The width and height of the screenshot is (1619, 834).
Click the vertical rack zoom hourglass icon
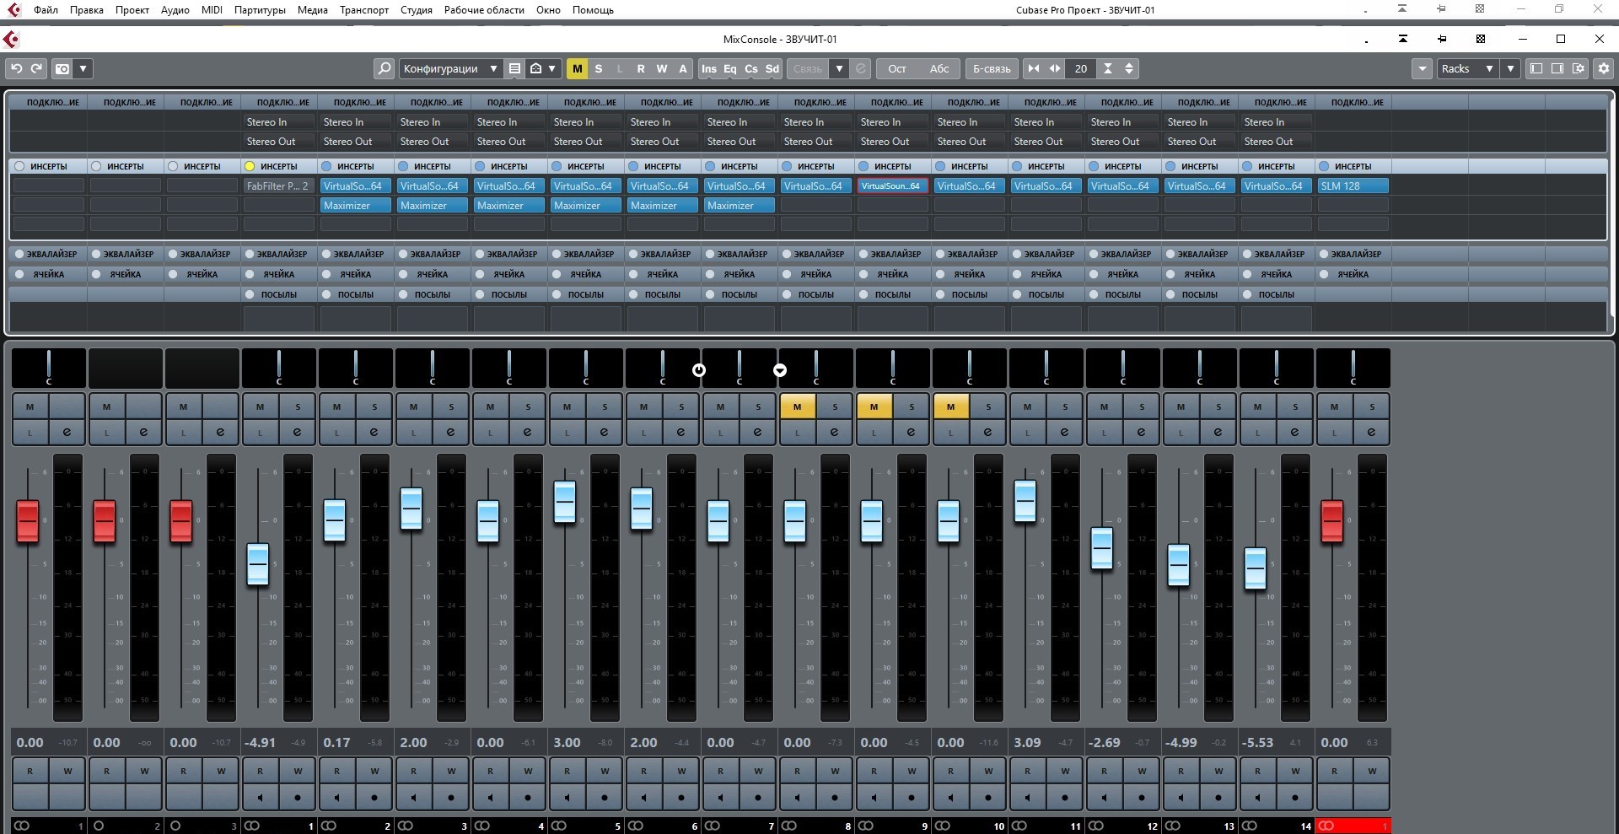1108,68
